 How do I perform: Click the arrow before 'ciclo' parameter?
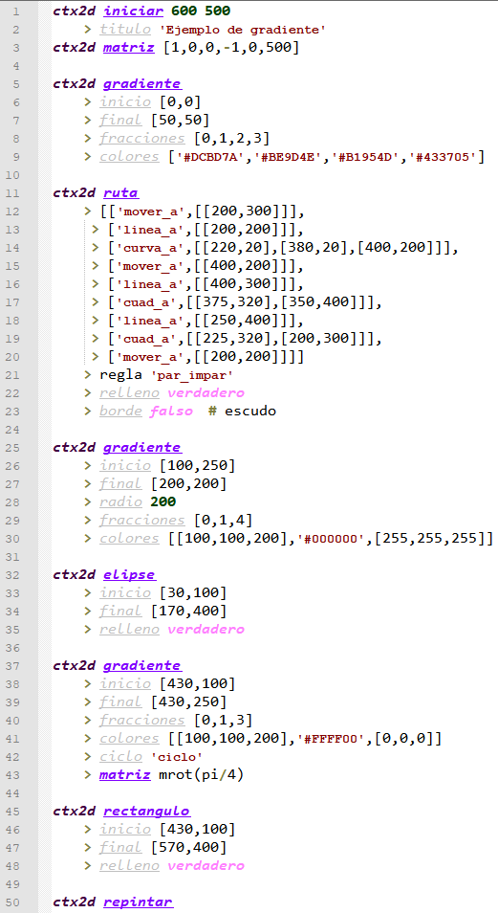point(87,757)
